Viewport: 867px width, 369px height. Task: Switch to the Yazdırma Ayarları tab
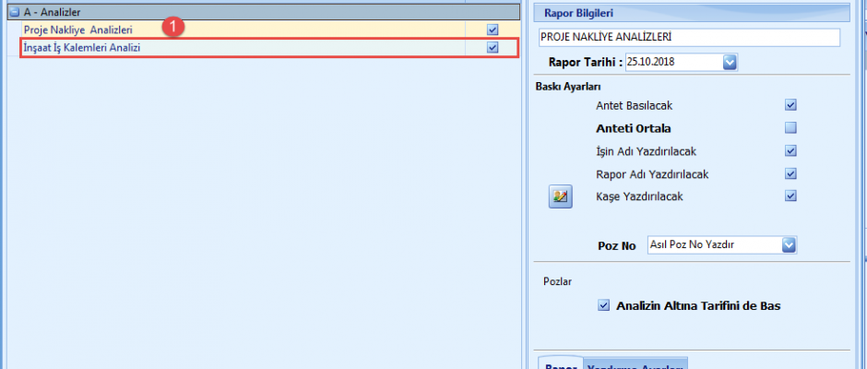(x=636, y=363)
